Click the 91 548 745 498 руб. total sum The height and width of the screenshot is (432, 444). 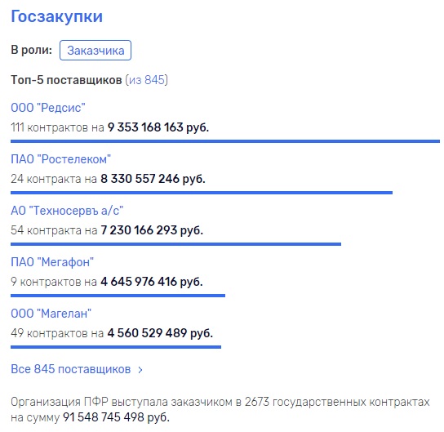click(x=116, y=417)
